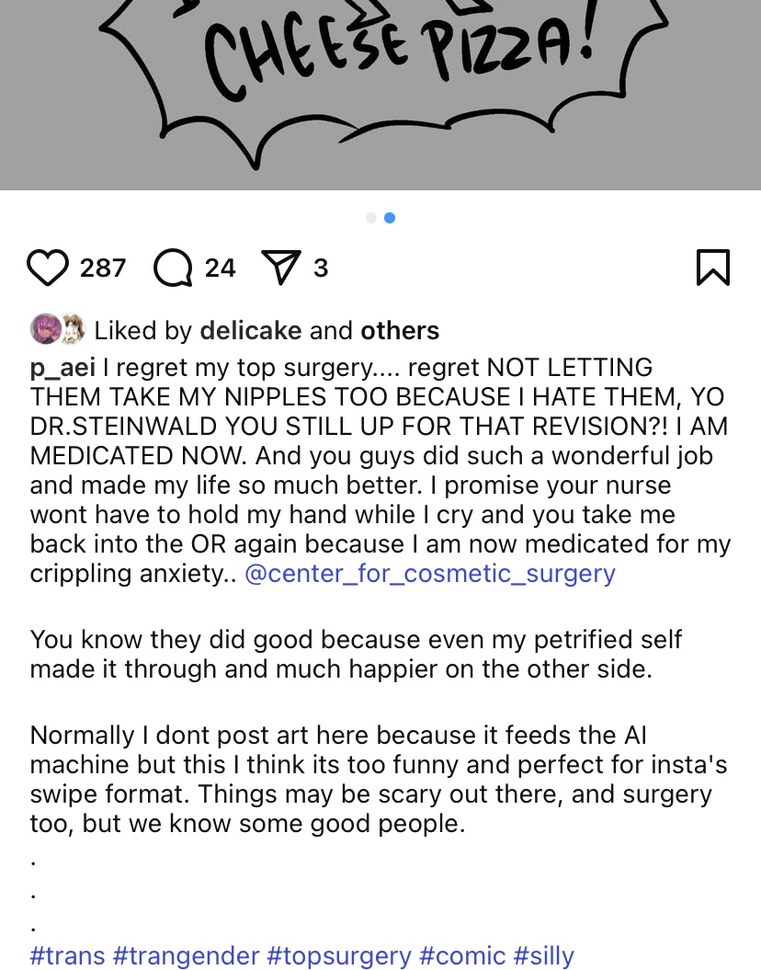Tap the heart like icon

tap(48, 268)
